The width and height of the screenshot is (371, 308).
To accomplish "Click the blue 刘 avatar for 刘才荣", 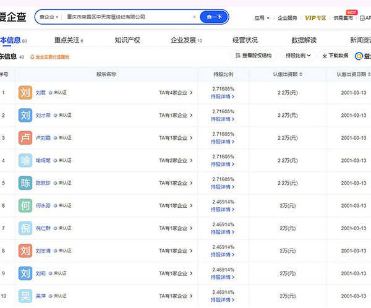I will pyautogui.click(x=25, y=115).
